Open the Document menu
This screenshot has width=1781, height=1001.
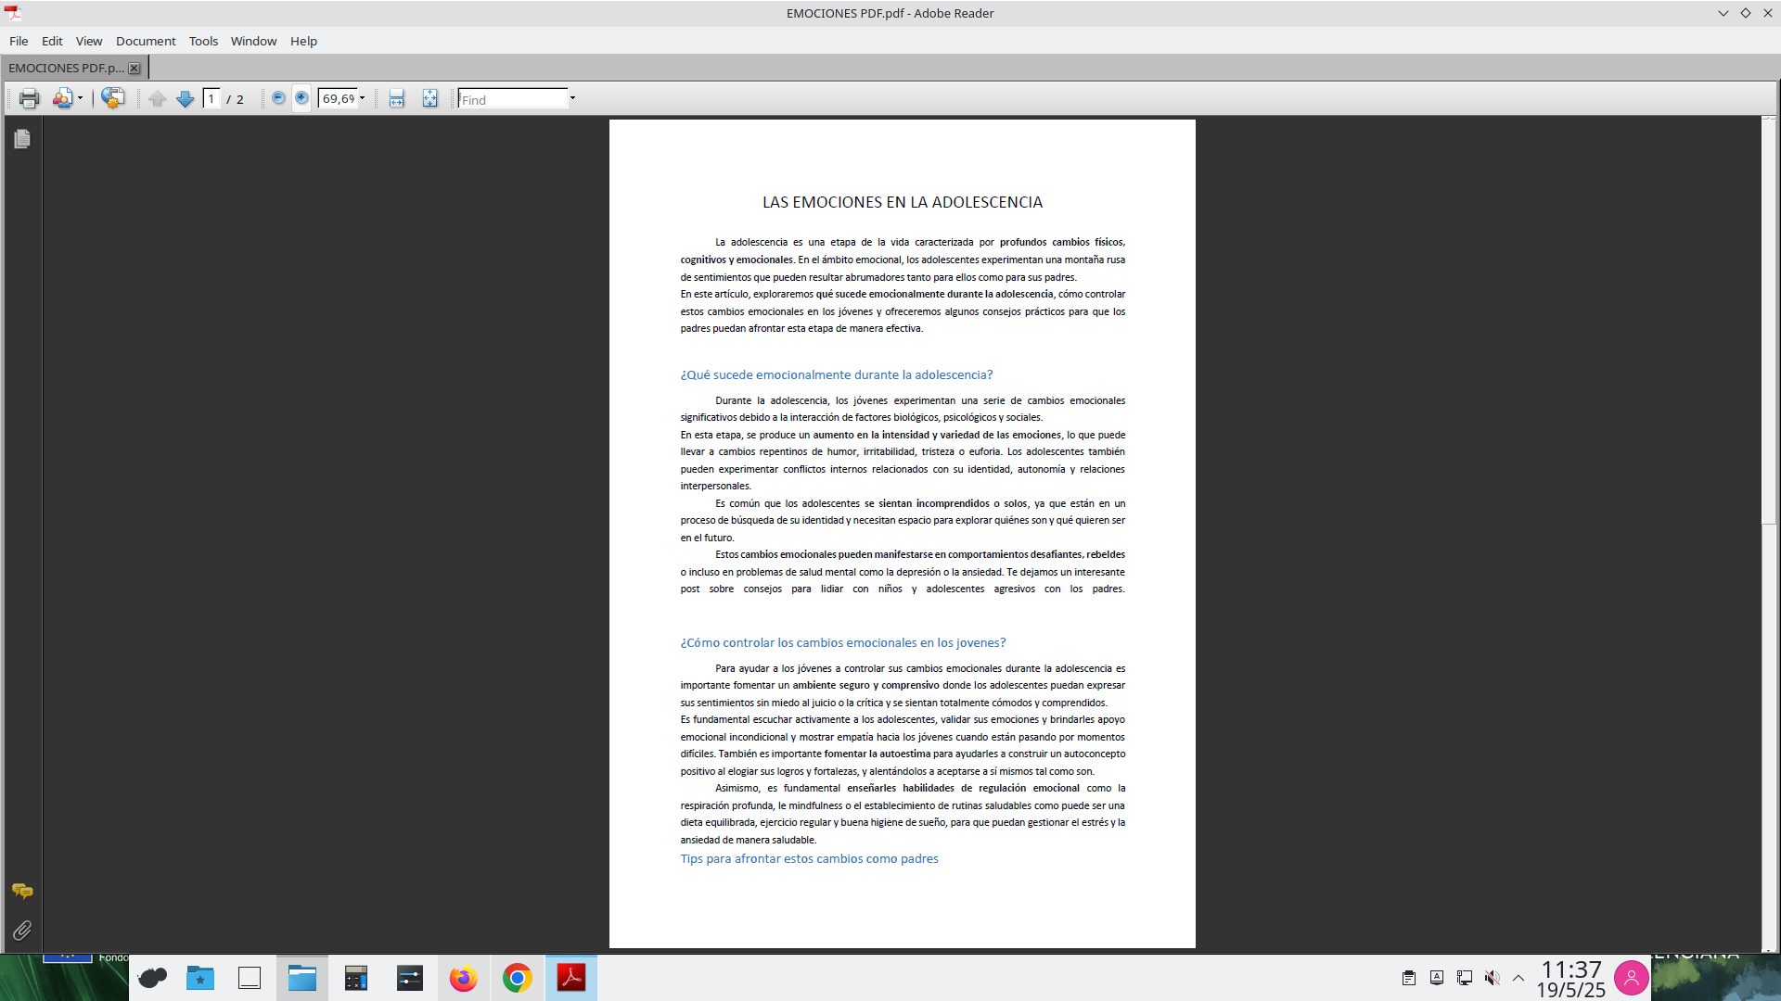146,41
